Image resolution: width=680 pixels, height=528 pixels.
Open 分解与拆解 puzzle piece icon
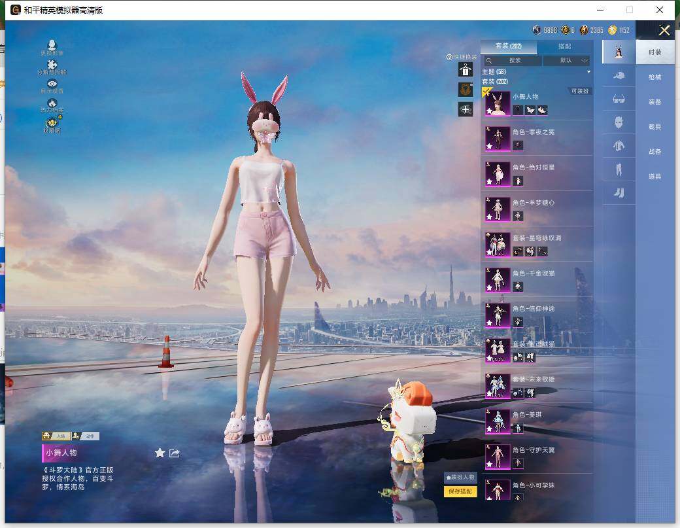pos(52,65)
